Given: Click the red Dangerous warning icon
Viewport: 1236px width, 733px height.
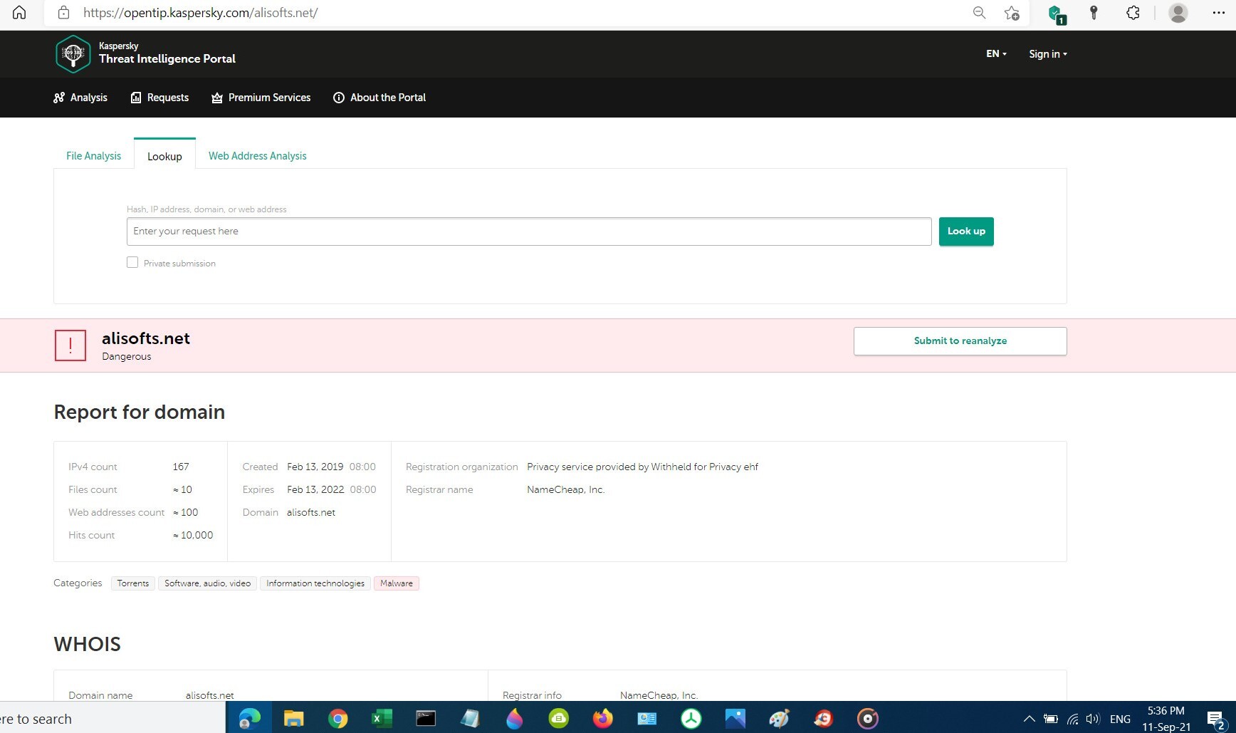Looking at the screenshot, I should 70,345.
